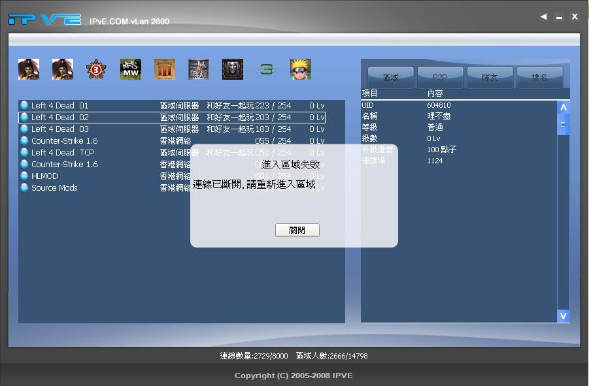This screenshot has width=589, height=386.
Task: Open the Warcraft III dark face icon
Action: (233, 69)
